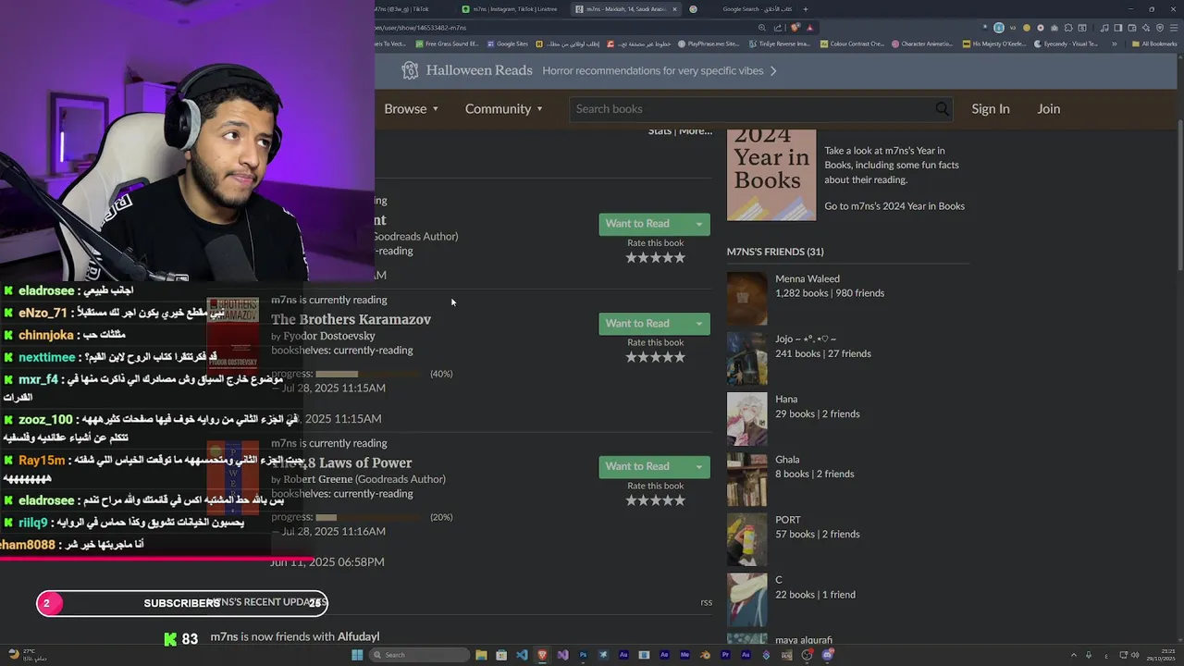Click the Brave Shields lion icon
The width and height of the screenshot is (1184, 666).
(795, 28)
